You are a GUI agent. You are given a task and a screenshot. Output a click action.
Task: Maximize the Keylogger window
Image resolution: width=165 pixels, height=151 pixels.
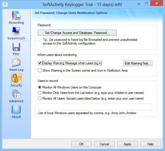pyautogui.click(x=147, y=3)
